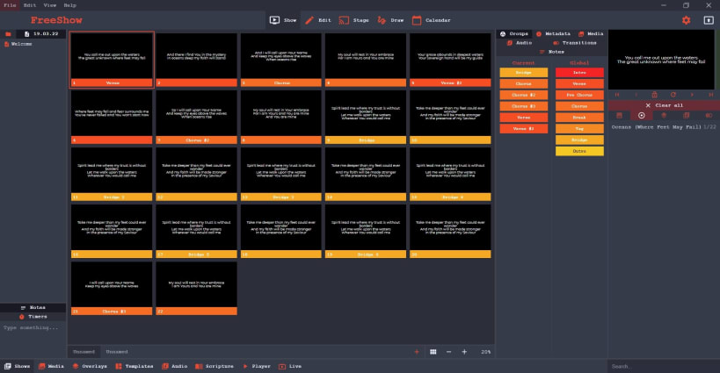
Task: Open the settings gear icon
Action: [x=686, y=20]
